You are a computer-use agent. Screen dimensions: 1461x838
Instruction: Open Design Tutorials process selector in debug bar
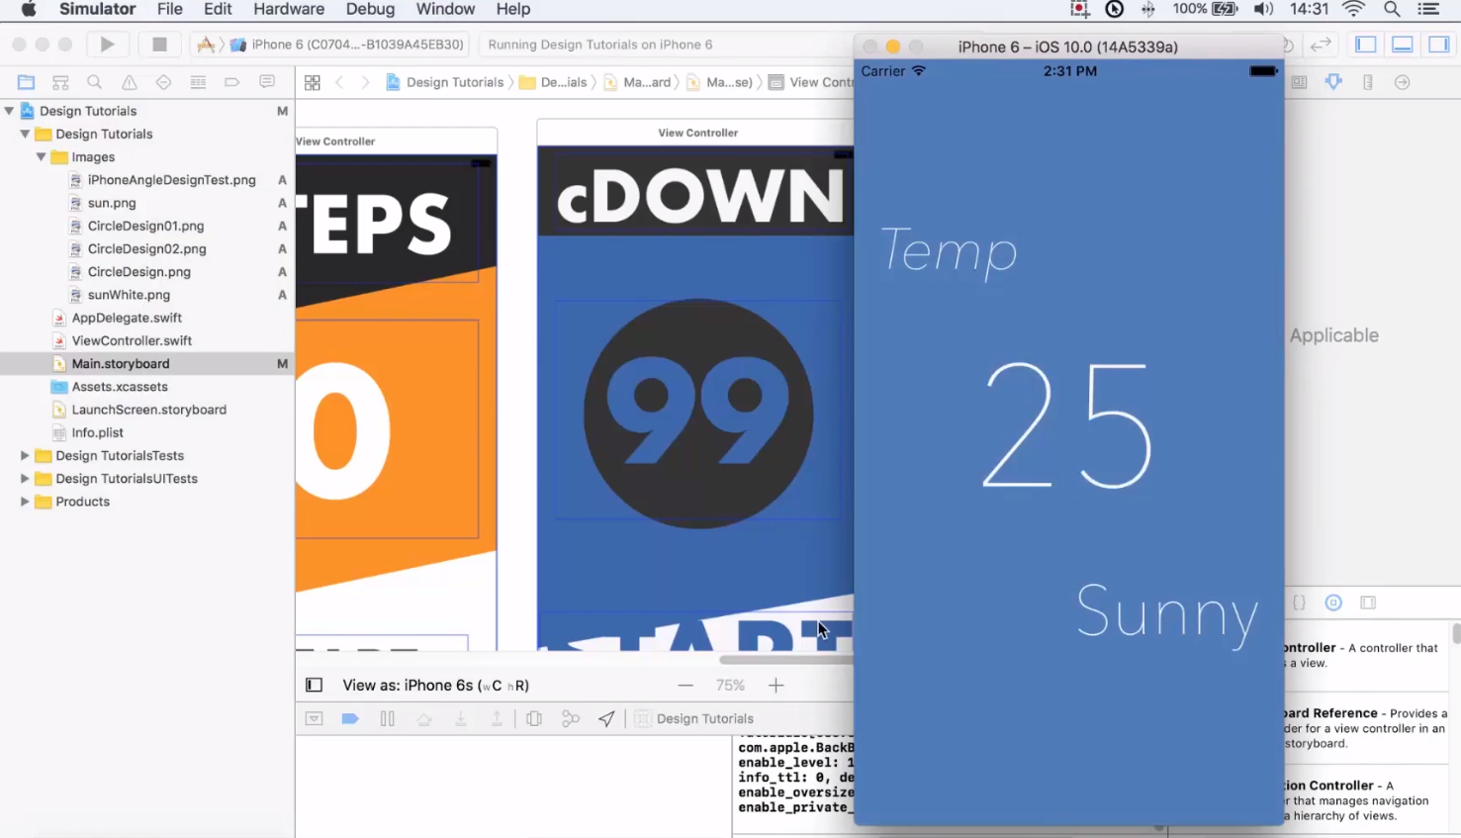click(694, 718)
